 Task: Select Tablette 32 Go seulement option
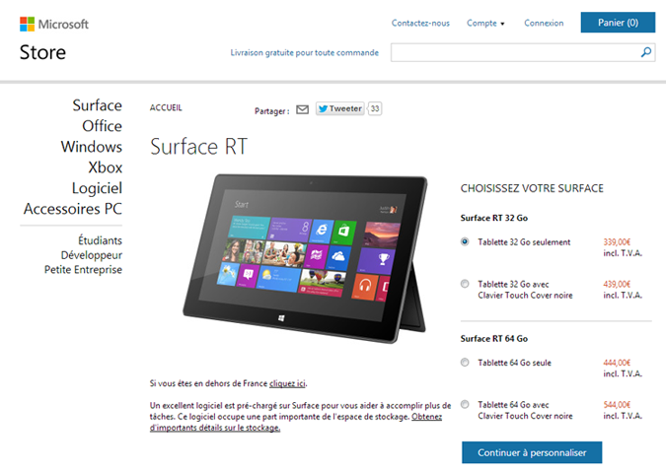[465, 241]
